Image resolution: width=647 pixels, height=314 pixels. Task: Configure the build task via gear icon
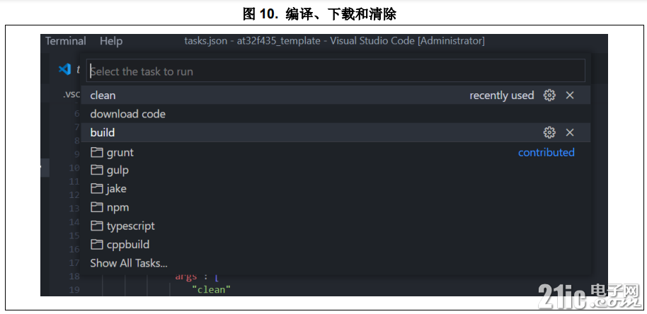[x=549, y=133]
